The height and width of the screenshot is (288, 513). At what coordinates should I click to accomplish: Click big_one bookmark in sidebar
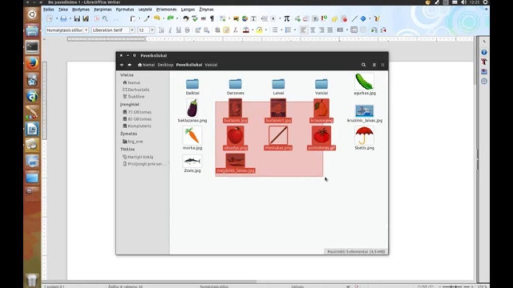pos(132,141)
